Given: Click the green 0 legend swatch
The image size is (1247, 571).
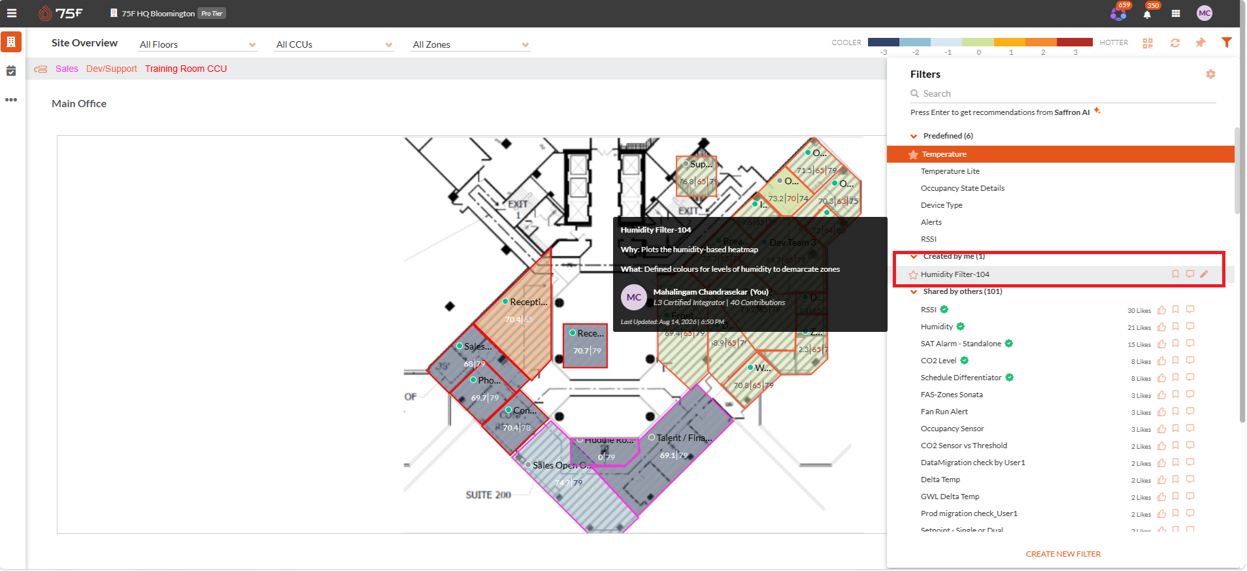Looking at the screenshot, I should pyautogui.click(x=978, y=42).
